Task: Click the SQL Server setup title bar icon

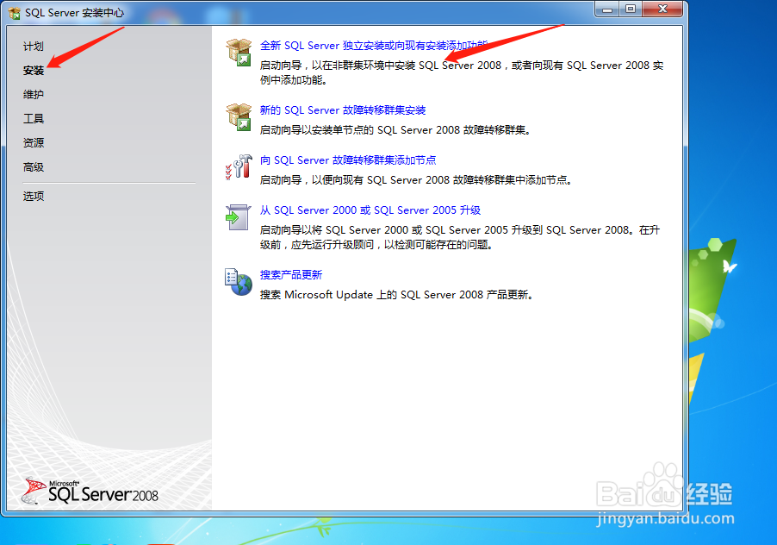Action: [x=15, y=13]
